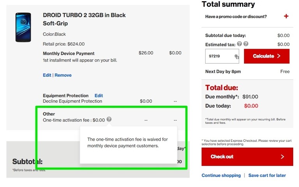Viewport: 299px width, 187px height.
Task: Expand "Have a promo code or discount?" section
Action: pyautogui.click(x=236, y=16)
